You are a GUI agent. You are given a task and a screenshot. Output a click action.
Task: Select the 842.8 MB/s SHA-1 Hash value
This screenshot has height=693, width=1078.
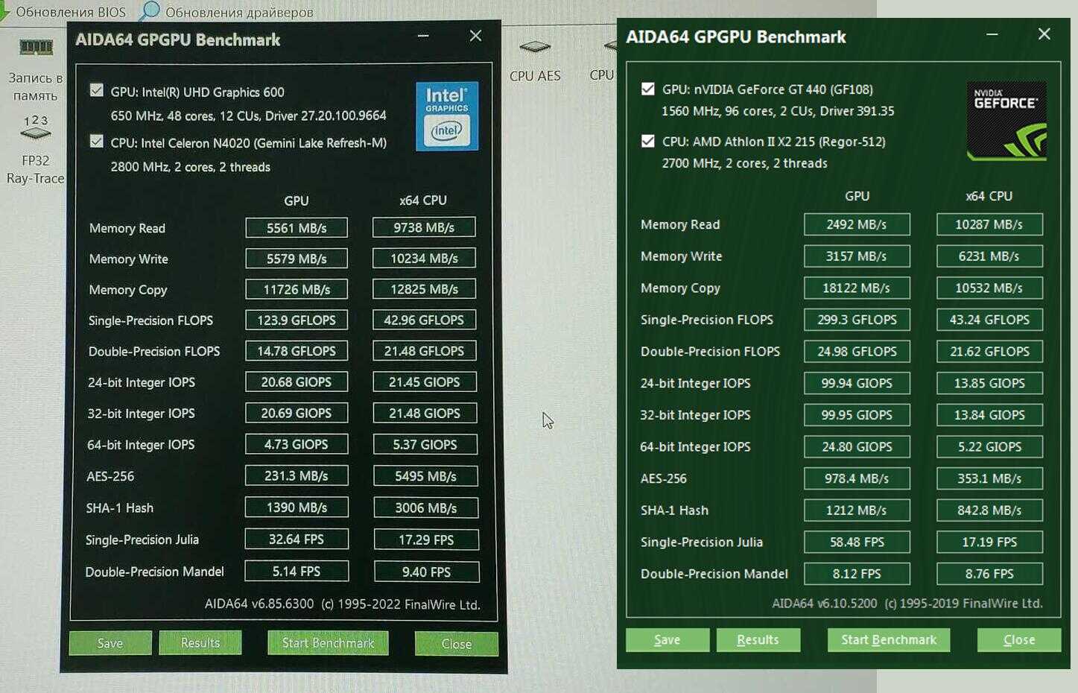[x=989, y=510]
